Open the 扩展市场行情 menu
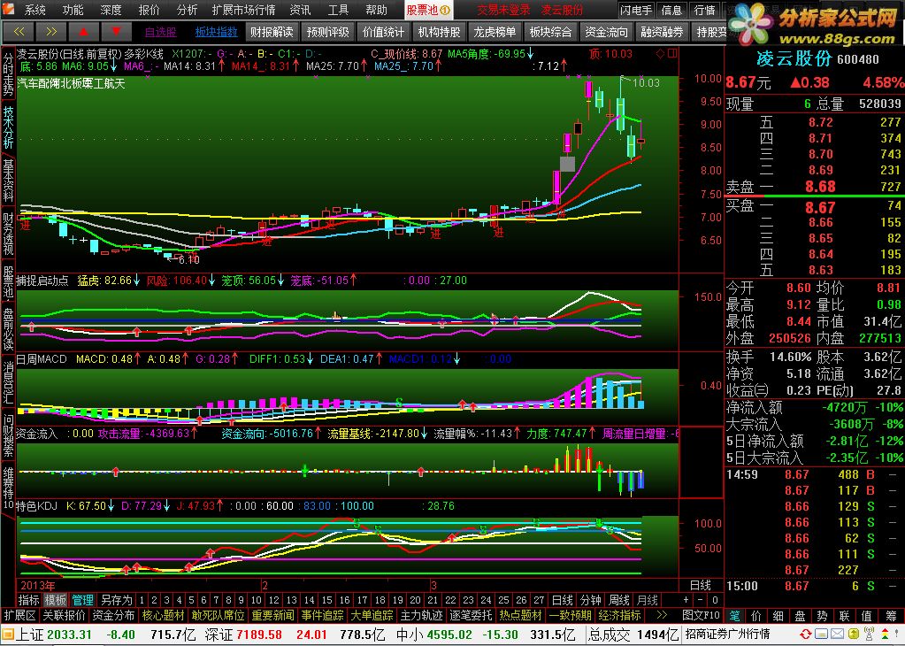Image resolution: width=905 pixels, height=646 pixels. [243, 10]
